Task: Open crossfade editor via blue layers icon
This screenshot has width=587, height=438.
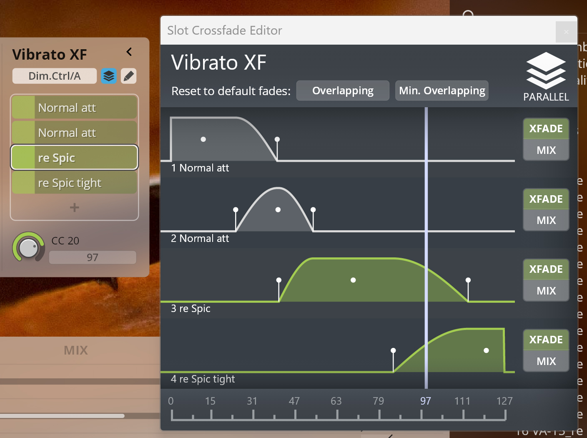Action: point(109,76)
